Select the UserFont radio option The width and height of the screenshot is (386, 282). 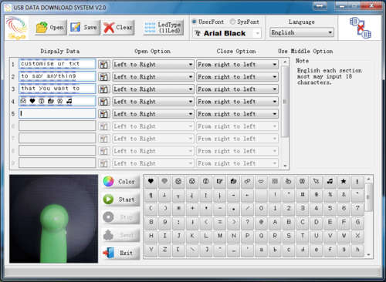coord(208,22)
